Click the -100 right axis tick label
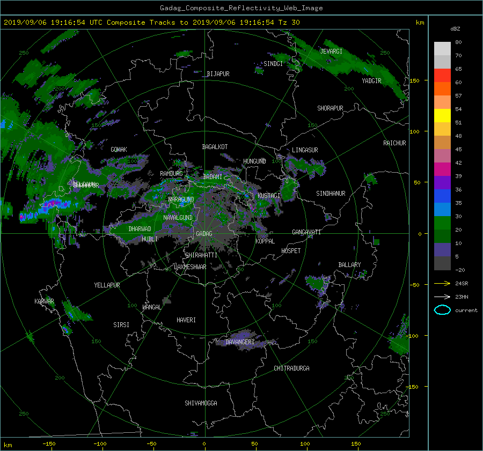This screenshot has width=483, height=451. point(413,336)
